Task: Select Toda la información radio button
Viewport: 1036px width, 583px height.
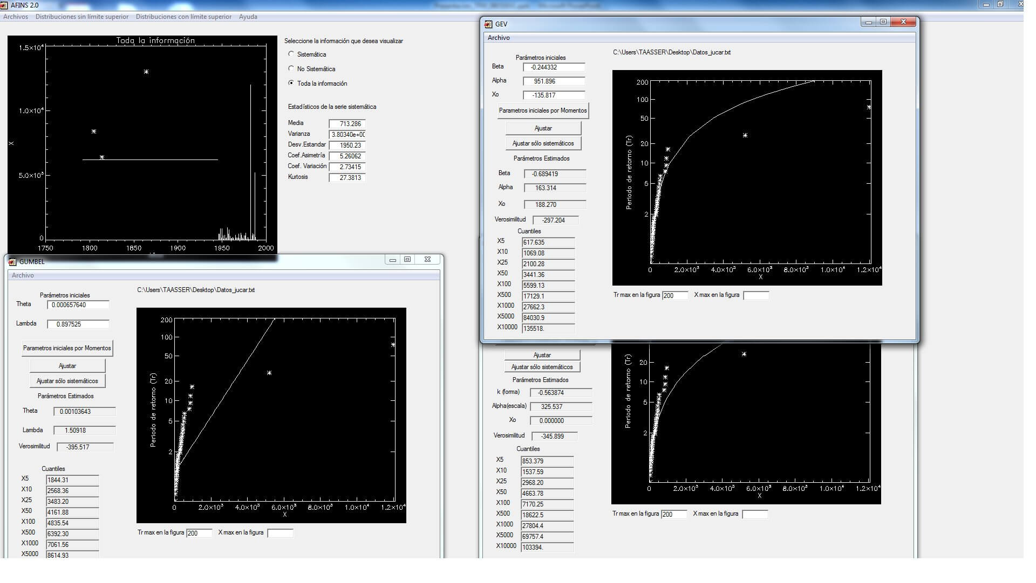Action: [291, 83]
